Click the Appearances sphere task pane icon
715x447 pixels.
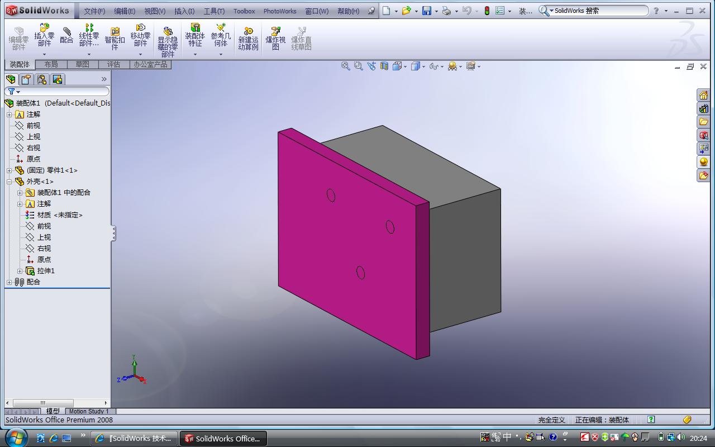coord(703,162)
